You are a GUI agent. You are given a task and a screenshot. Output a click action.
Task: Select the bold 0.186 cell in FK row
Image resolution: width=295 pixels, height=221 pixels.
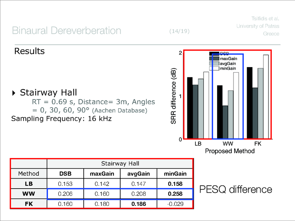(x=138, y=204)
